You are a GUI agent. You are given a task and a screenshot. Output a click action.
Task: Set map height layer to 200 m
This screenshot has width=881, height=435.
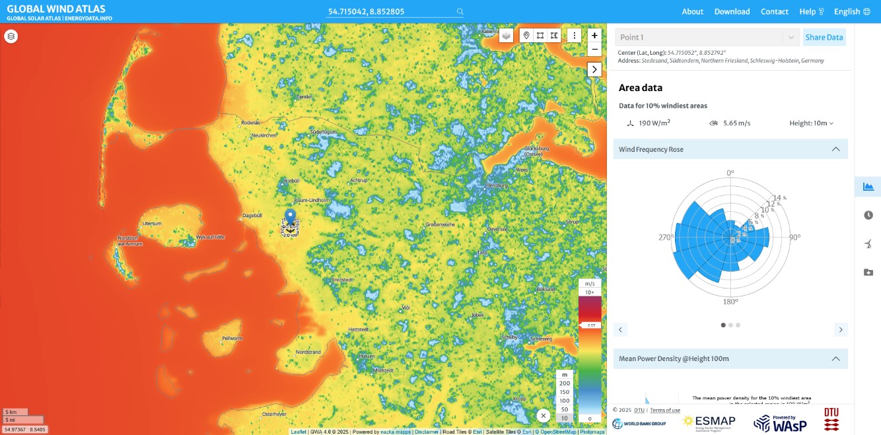(x=564, y=383)
